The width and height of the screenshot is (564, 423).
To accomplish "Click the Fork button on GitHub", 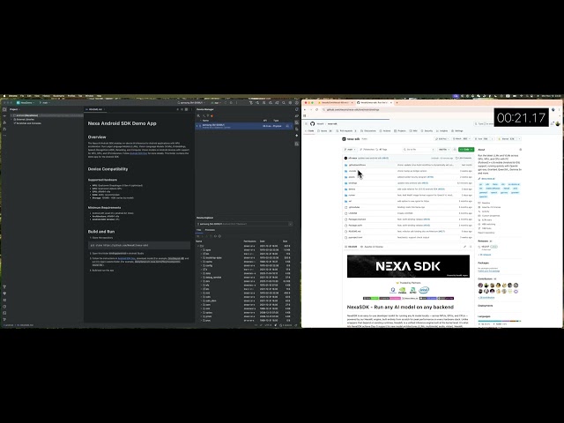I will tap(481, 139).
